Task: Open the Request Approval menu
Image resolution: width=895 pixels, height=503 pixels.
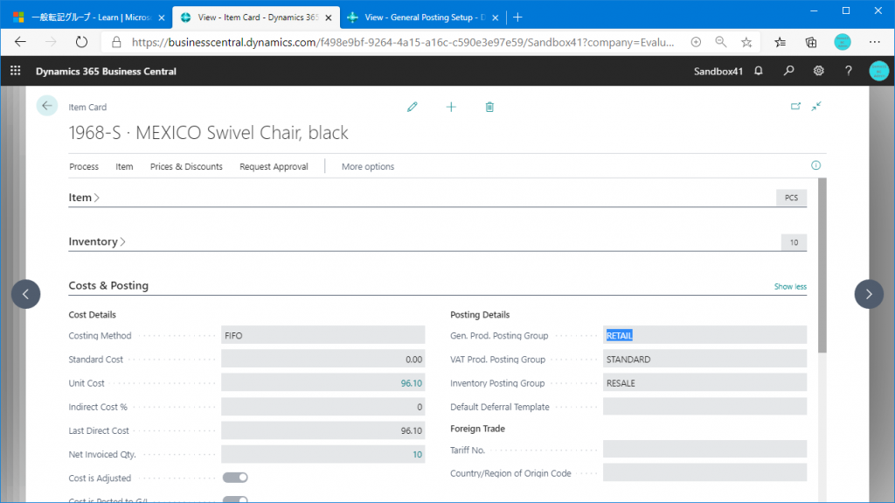Action: point(274,166)
